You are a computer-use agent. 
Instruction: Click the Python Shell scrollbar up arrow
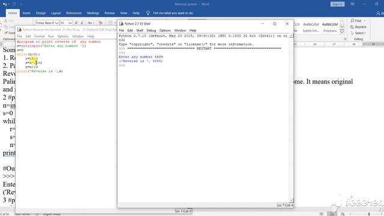(x=291, y=36)
